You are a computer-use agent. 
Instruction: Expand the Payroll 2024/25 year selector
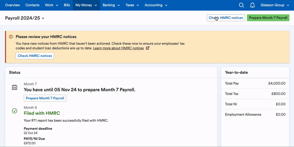[25, 18]
